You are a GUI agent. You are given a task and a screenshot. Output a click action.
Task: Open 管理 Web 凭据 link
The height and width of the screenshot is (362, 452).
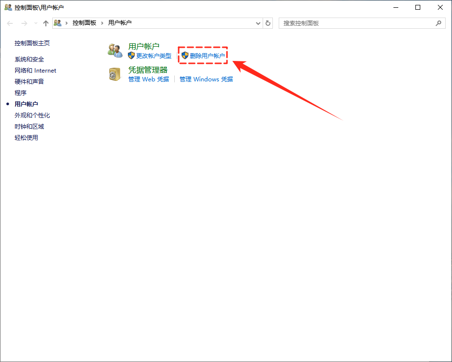pyautogui.click(x=148, y=79)
